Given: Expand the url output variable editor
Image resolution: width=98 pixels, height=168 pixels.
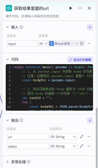Looking at the screenshot, I should [82, 137].
